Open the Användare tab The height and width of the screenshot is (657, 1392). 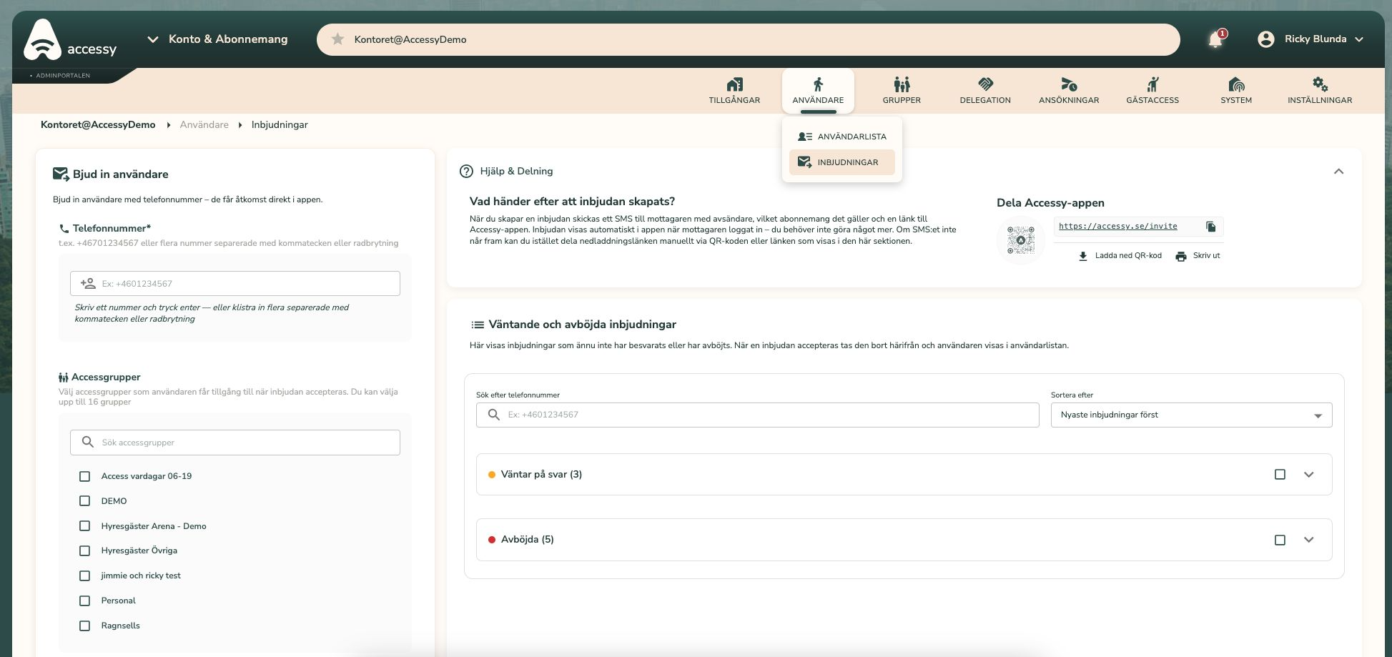818,91
